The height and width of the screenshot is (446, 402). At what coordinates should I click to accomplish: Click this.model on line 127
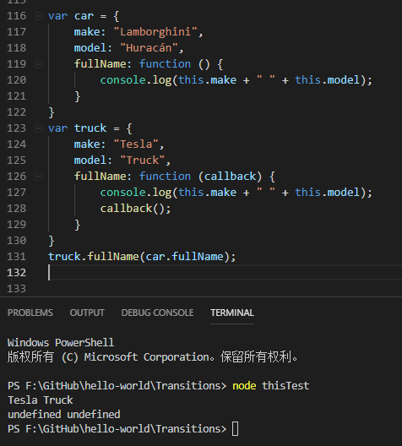click(328, 193)
